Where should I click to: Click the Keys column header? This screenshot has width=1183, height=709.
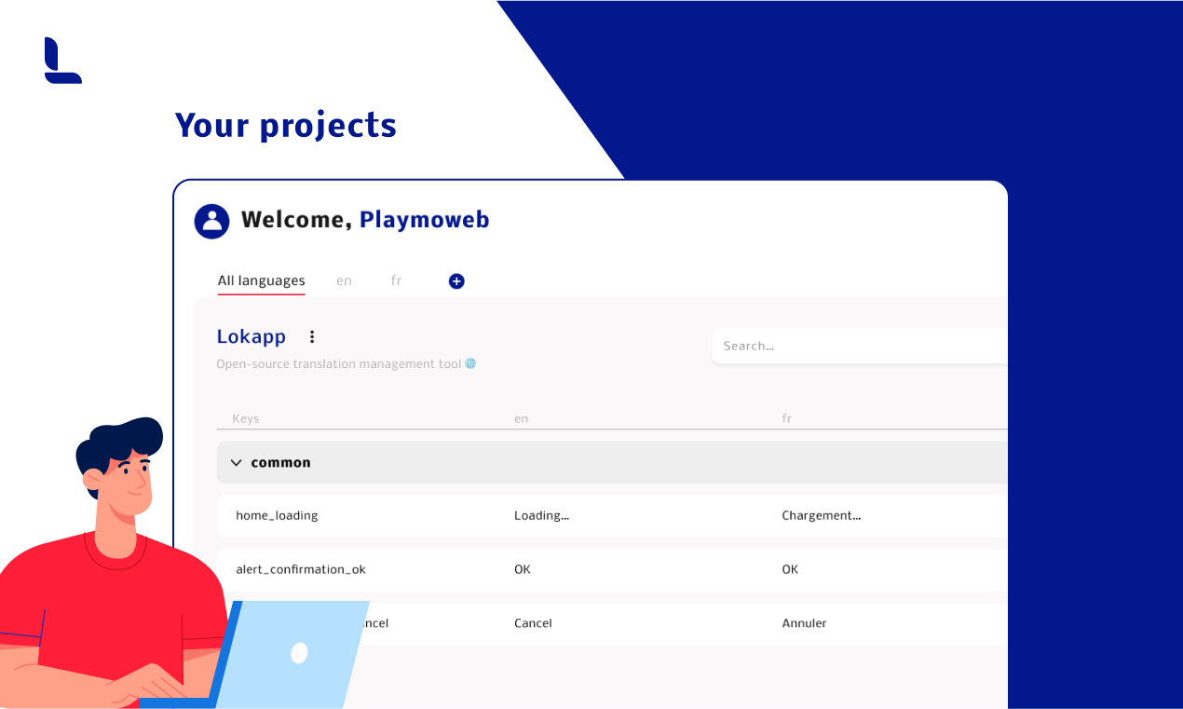pyautogui.click(x=245, y=419)
